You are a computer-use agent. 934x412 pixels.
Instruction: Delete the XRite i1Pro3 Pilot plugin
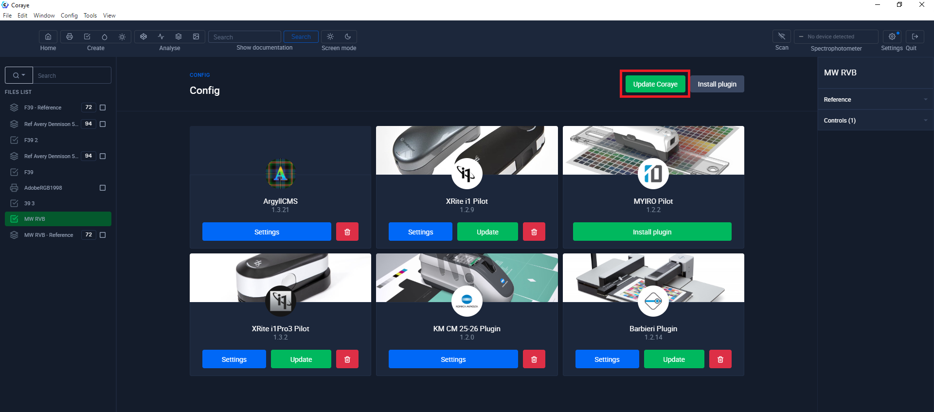click(347, 359)
